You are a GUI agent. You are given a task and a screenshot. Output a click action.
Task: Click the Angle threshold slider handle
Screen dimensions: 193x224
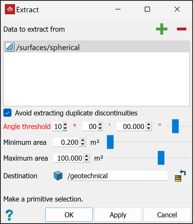pos(175,126)
